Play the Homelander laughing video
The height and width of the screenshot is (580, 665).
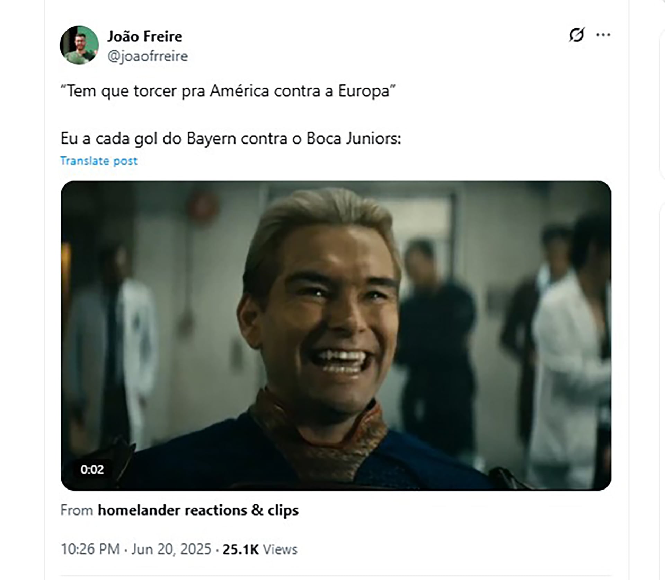(x=336, y=335)
